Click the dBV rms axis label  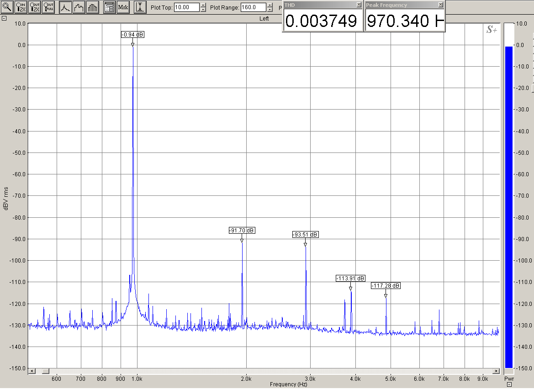pos(6,199)
